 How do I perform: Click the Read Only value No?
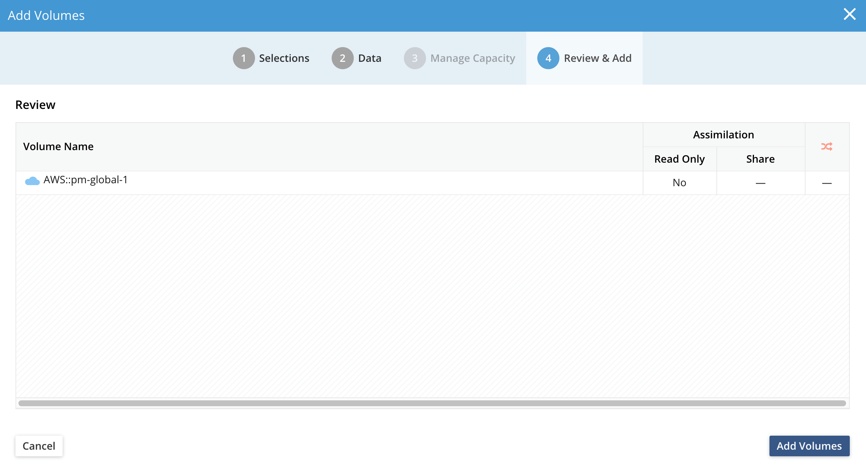(679, 183)
